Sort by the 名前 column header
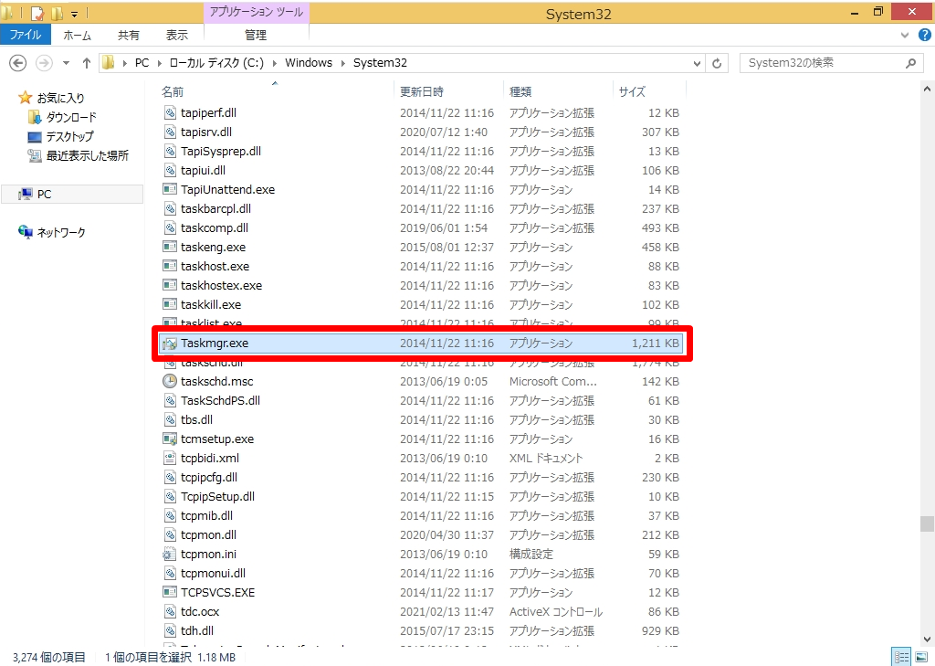 tap(173, 91)
